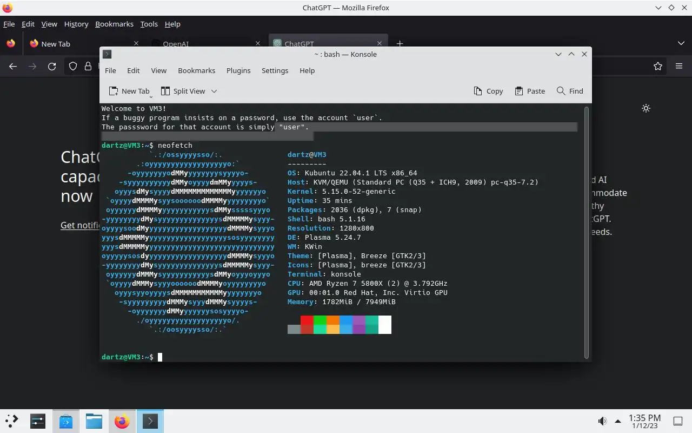Open Konsole Plugins menu
692x433 pixels.
[x=238, y=70]
